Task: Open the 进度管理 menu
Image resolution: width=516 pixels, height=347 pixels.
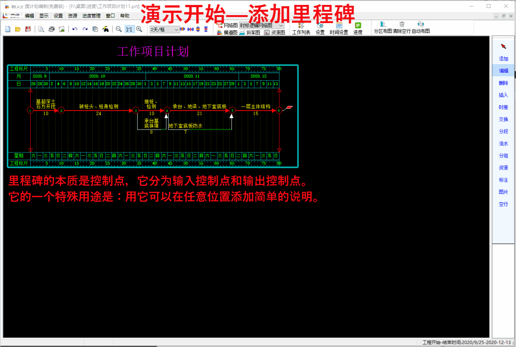Action: coord(91,16)
